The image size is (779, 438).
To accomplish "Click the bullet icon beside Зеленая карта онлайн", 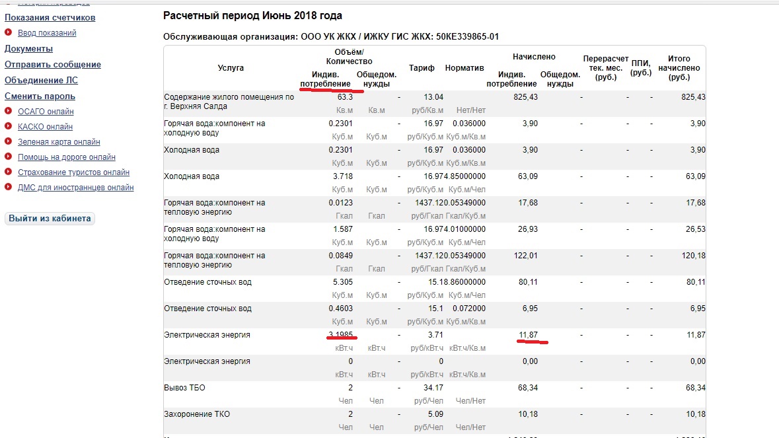I will pyautogui.click(x=8, y=142).
